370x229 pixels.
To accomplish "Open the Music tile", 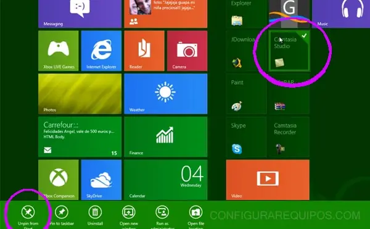I will pos(341,14).
